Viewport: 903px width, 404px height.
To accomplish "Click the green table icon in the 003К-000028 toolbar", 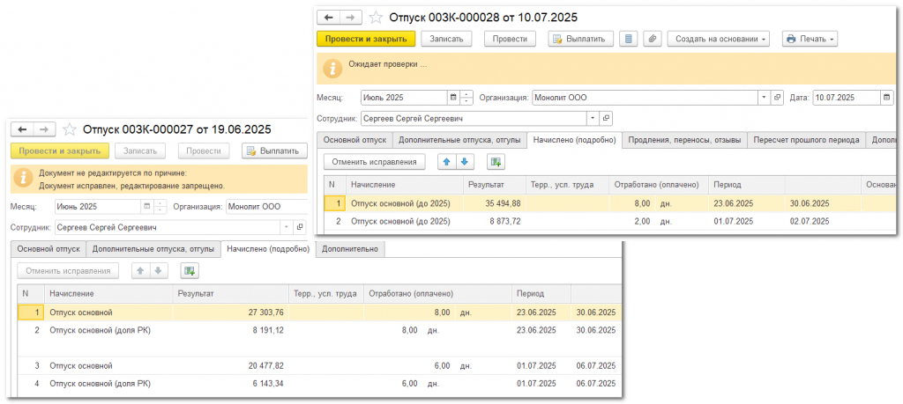I will tap(496, 162).
